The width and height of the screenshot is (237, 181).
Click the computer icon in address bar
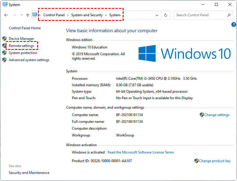click(x=35, y=15)
